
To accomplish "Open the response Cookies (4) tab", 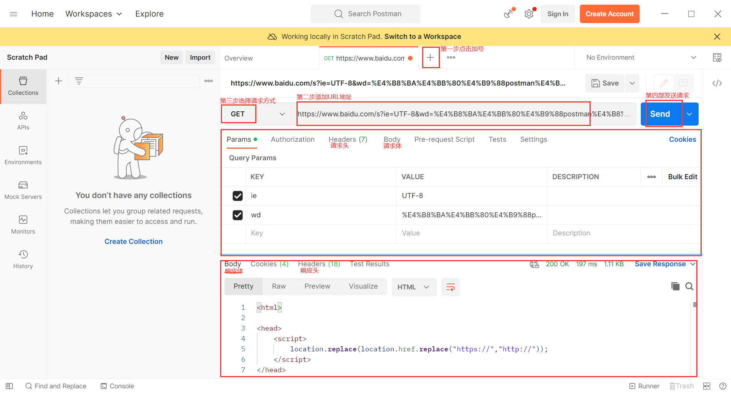I will coord(269,264).
